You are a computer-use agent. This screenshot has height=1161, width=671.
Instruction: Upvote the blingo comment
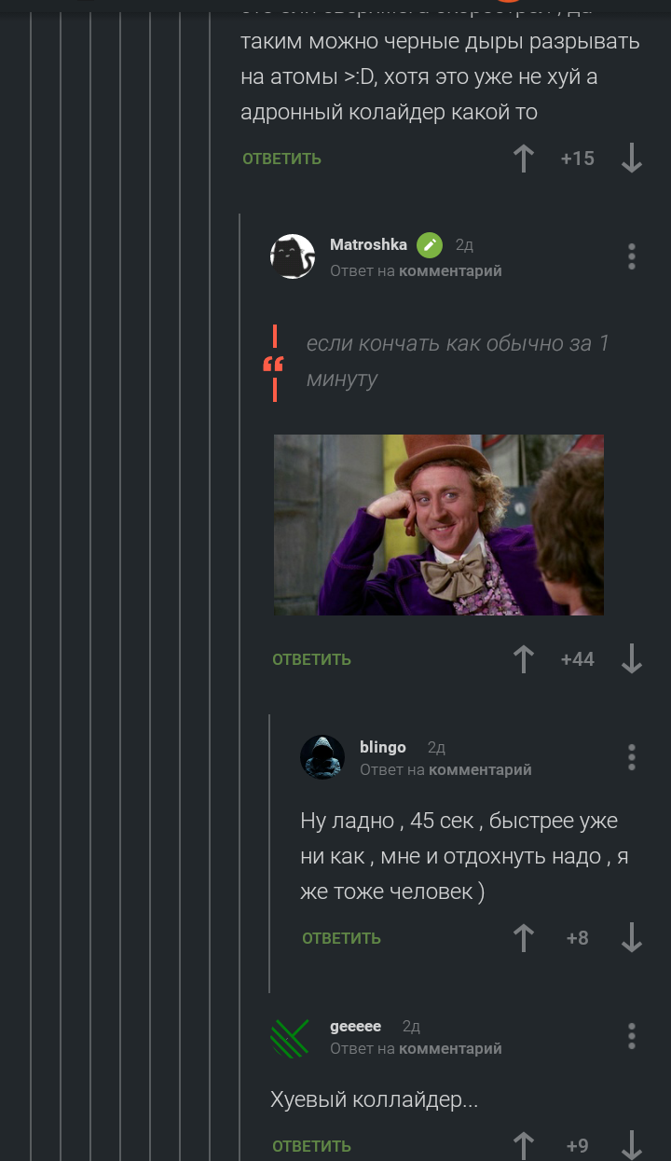(x=524, y=938)
